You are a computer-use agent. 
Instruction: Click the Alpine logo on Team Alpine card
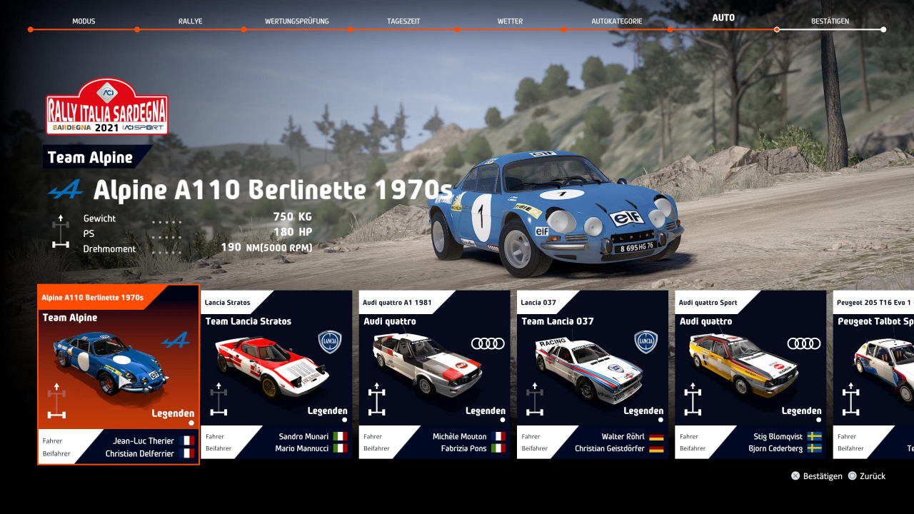176,341
